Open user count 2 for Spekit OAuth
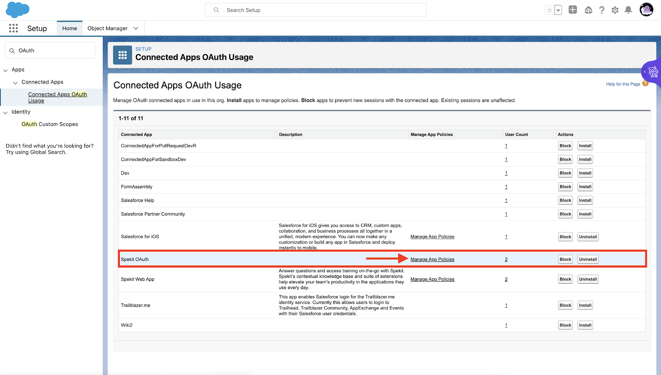The width and height of the screenshot is (661, 375). pyautogui.click(x=506, y=259)
